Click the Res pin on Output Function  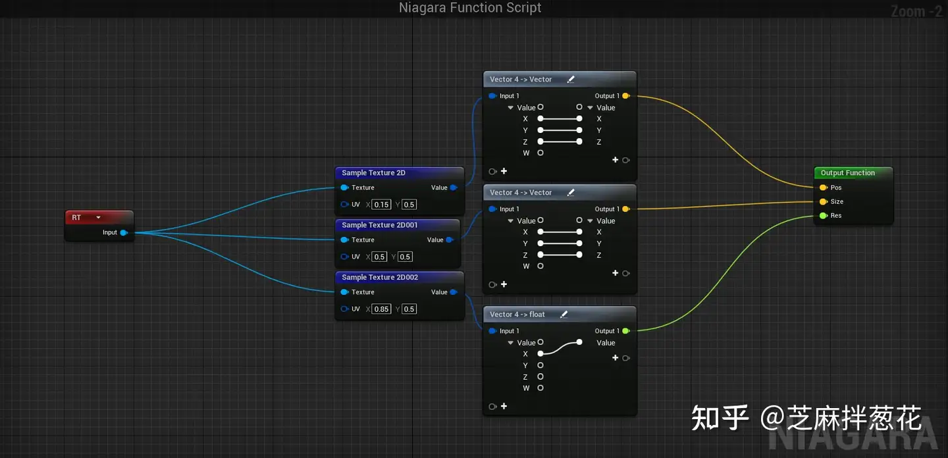pyautogui.click(x=823, y=216)
